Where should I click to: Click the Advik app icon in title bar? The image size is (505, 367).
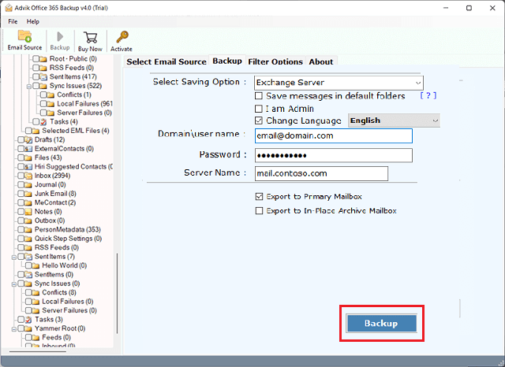click(x=9, y=8)
